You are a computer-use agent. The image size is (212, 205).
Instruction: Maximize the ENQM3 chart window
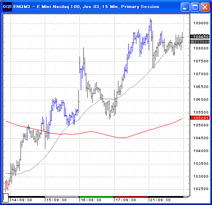coord(195,7)
